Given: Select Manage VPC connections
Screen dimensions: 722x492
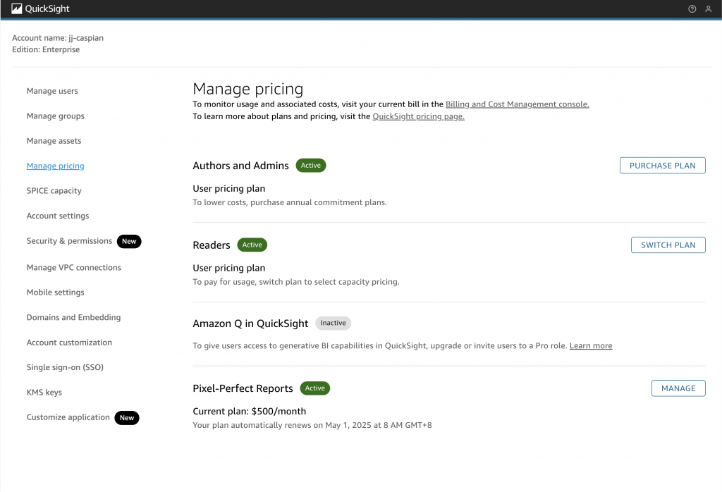Looking at the screenshot, I should click(73, 268).
